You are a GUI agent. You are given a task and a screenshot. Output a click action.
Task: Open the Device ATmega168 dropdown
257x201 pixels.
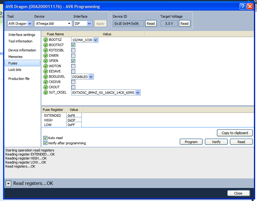pos(69,24)
